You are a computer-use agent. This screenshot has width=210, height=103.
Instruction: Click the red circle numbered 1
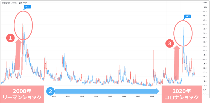point(11,38)
